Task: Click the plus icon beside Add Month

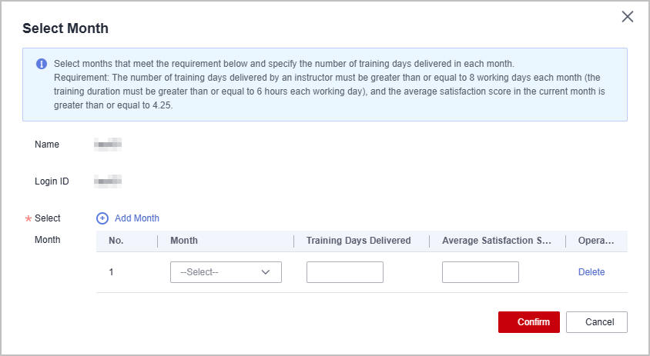Action: click(x=102, y=218)
